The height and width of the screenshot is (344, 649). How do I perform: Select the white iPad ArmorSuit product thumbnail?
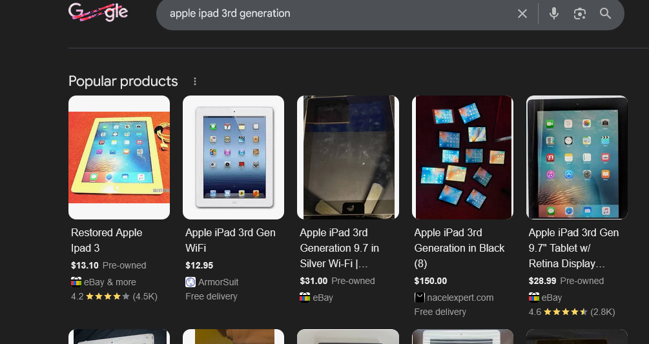coord(233,157)
